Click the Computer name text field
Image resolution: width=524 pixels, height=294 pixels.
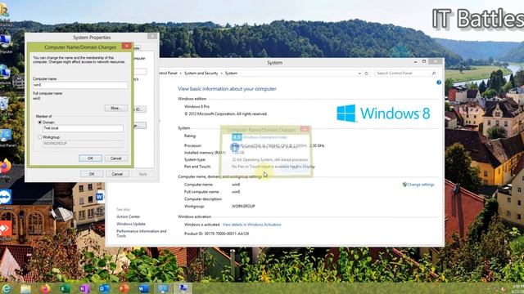point(80,85)
